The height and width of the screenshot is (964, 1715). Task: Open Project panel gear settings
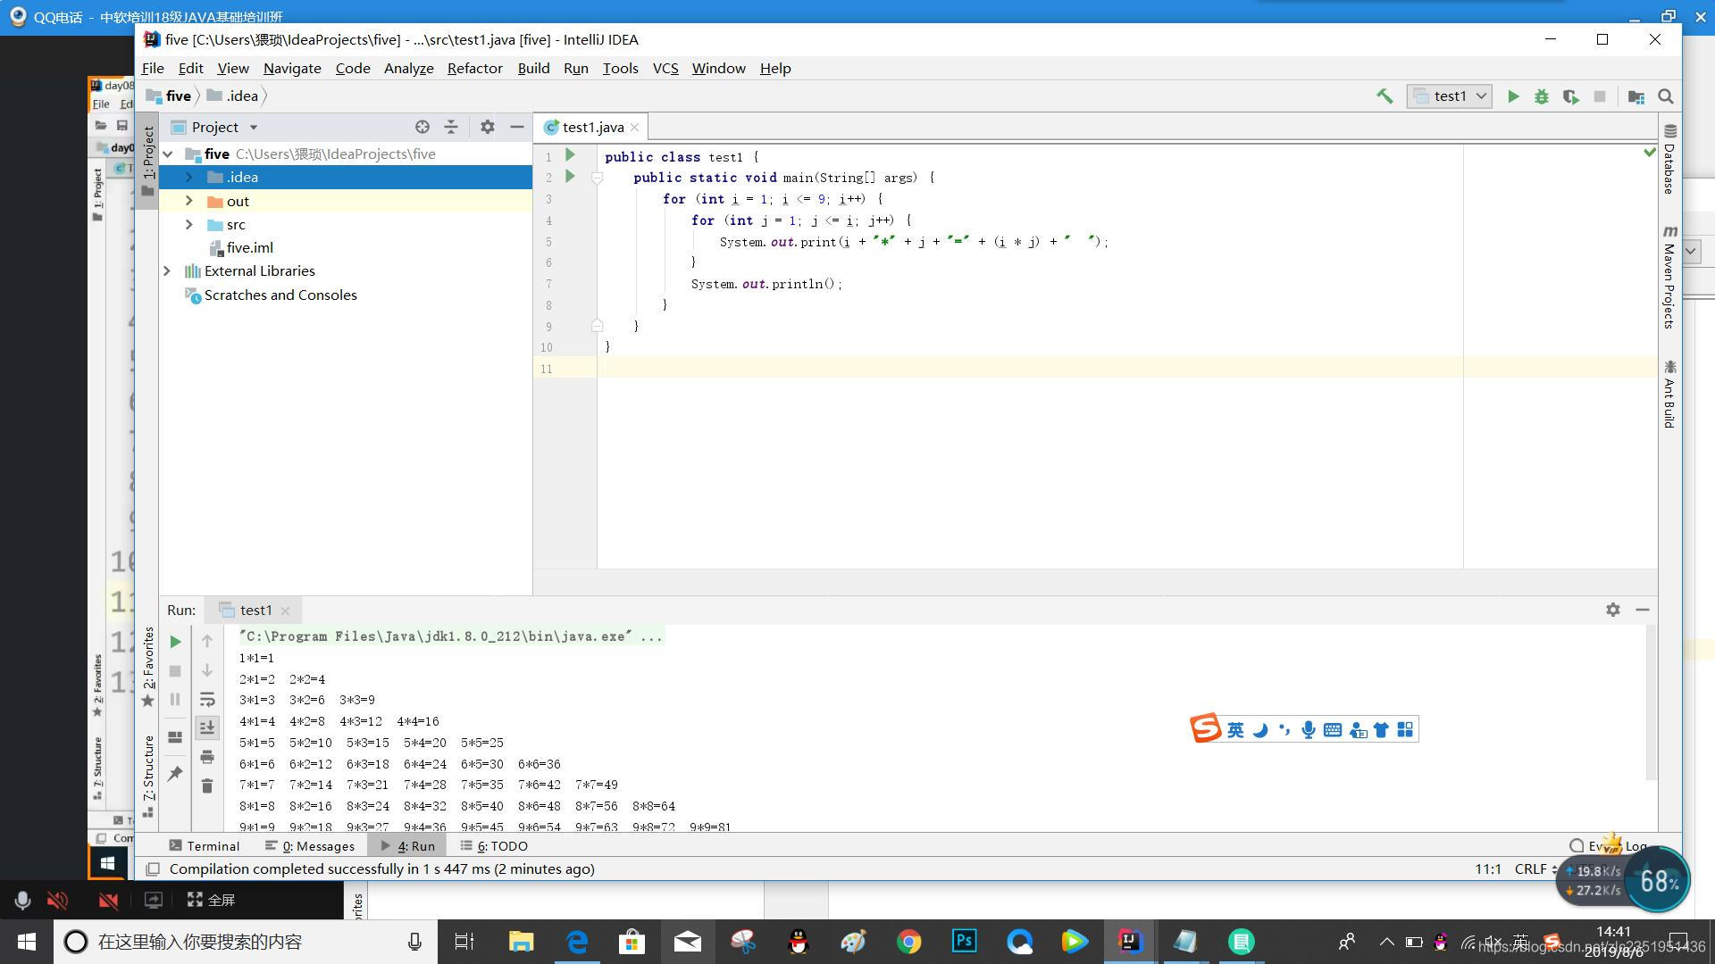pyautogui.click(x=487, y=127)
